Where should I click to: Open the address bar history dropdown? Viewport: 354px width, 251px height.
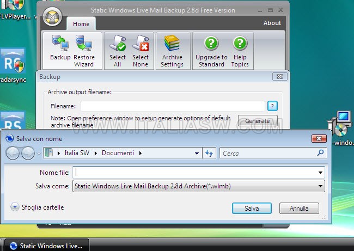[x=197, y=153]
